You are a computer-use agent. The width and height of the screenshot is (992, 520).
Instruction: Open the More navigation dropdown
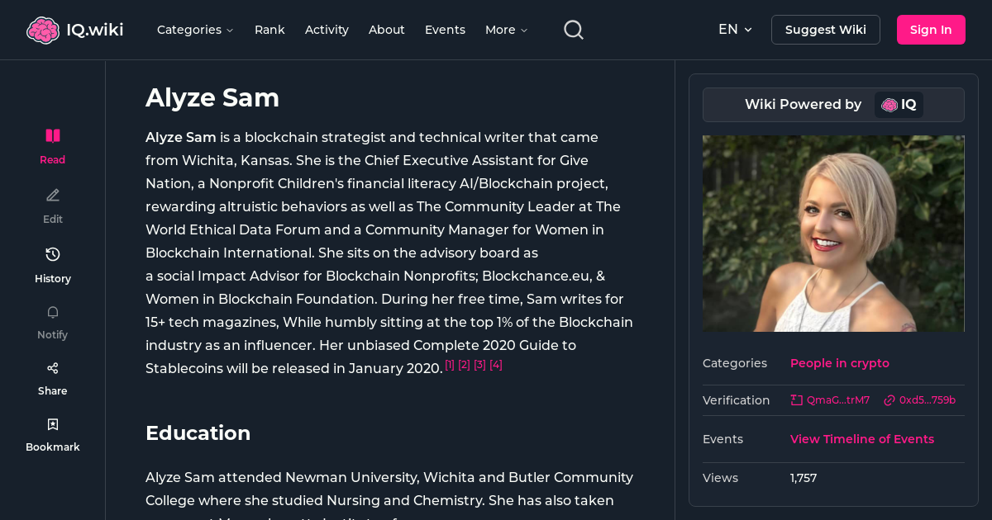click(x=505, y=29)
